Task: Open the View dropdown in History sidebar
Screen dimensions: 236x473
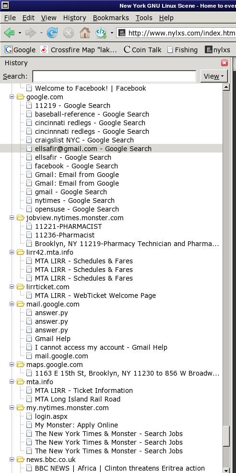Action: tap(214, 76)
